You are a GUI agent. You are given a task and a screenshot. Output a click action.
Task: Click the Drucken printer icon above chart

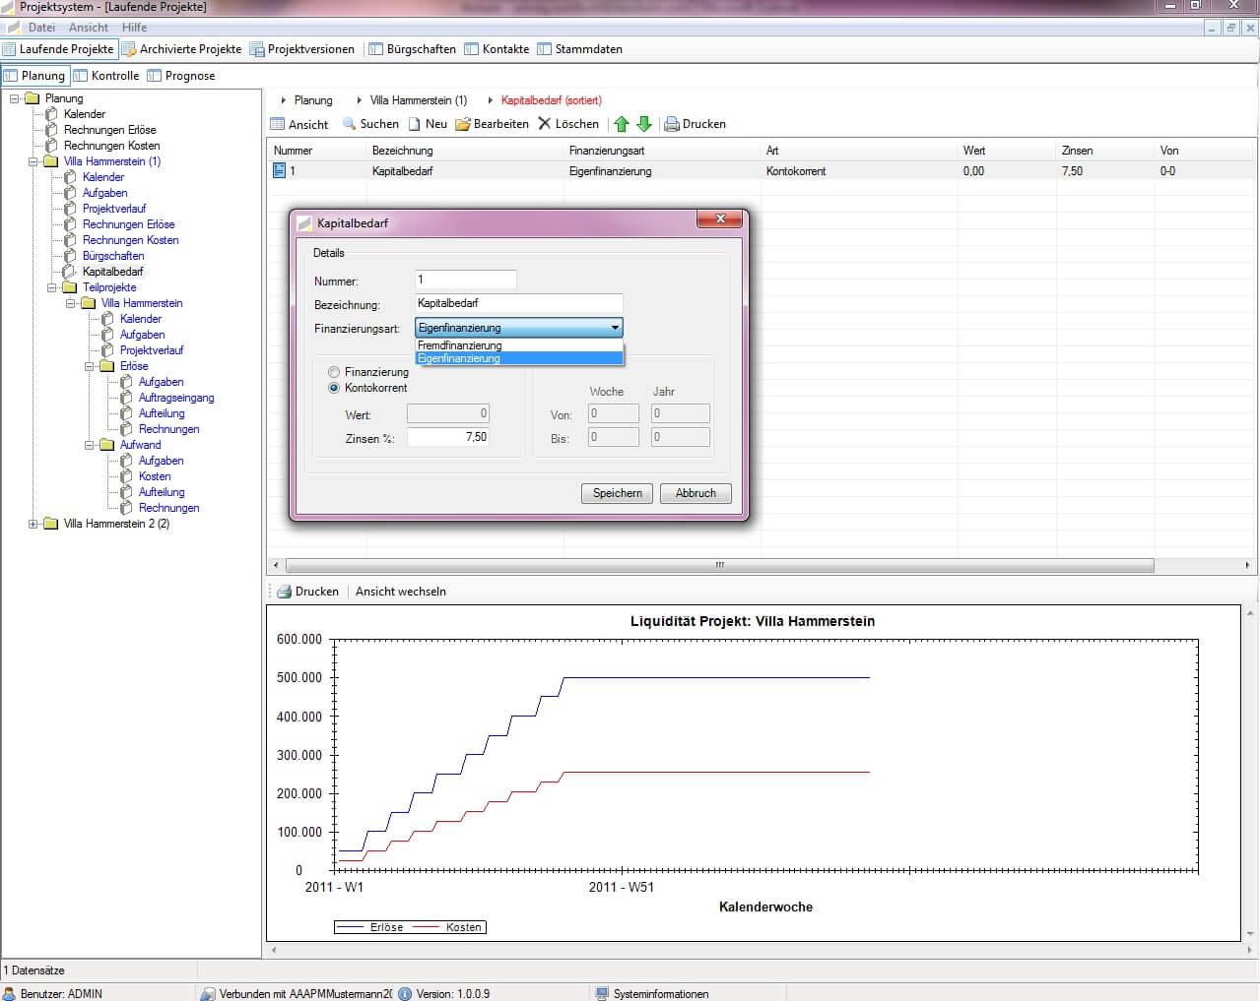tap(285, 592)
